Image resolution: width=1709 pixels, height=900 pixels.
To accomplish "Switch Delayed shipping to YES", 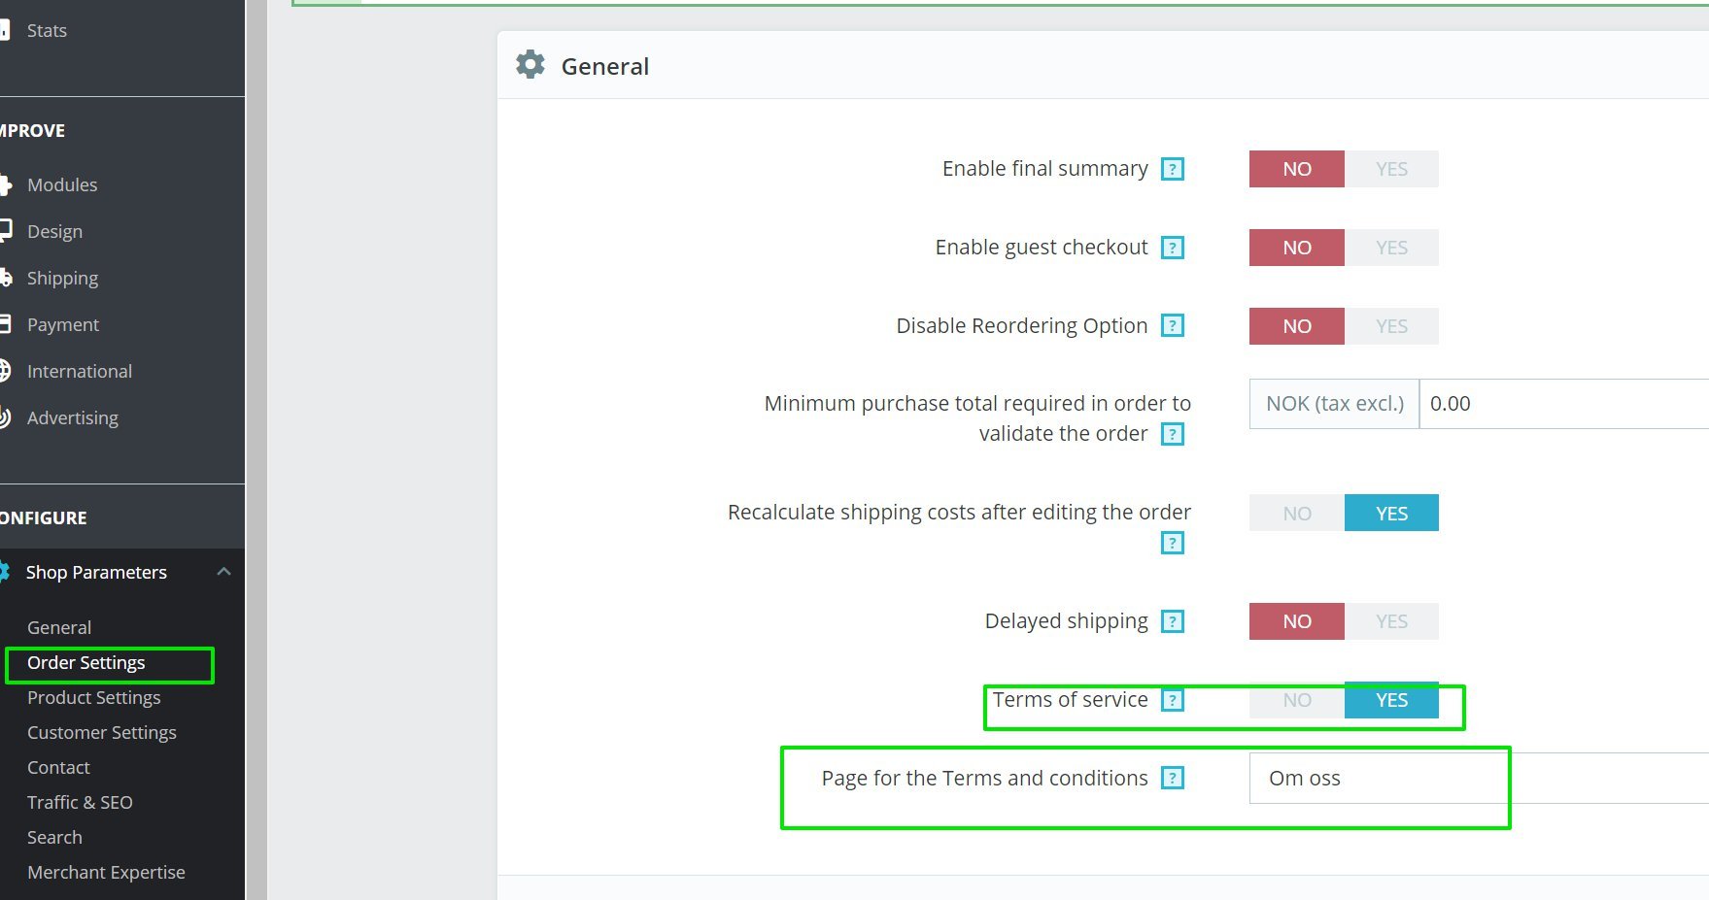I will click(x=1391, y=621).
